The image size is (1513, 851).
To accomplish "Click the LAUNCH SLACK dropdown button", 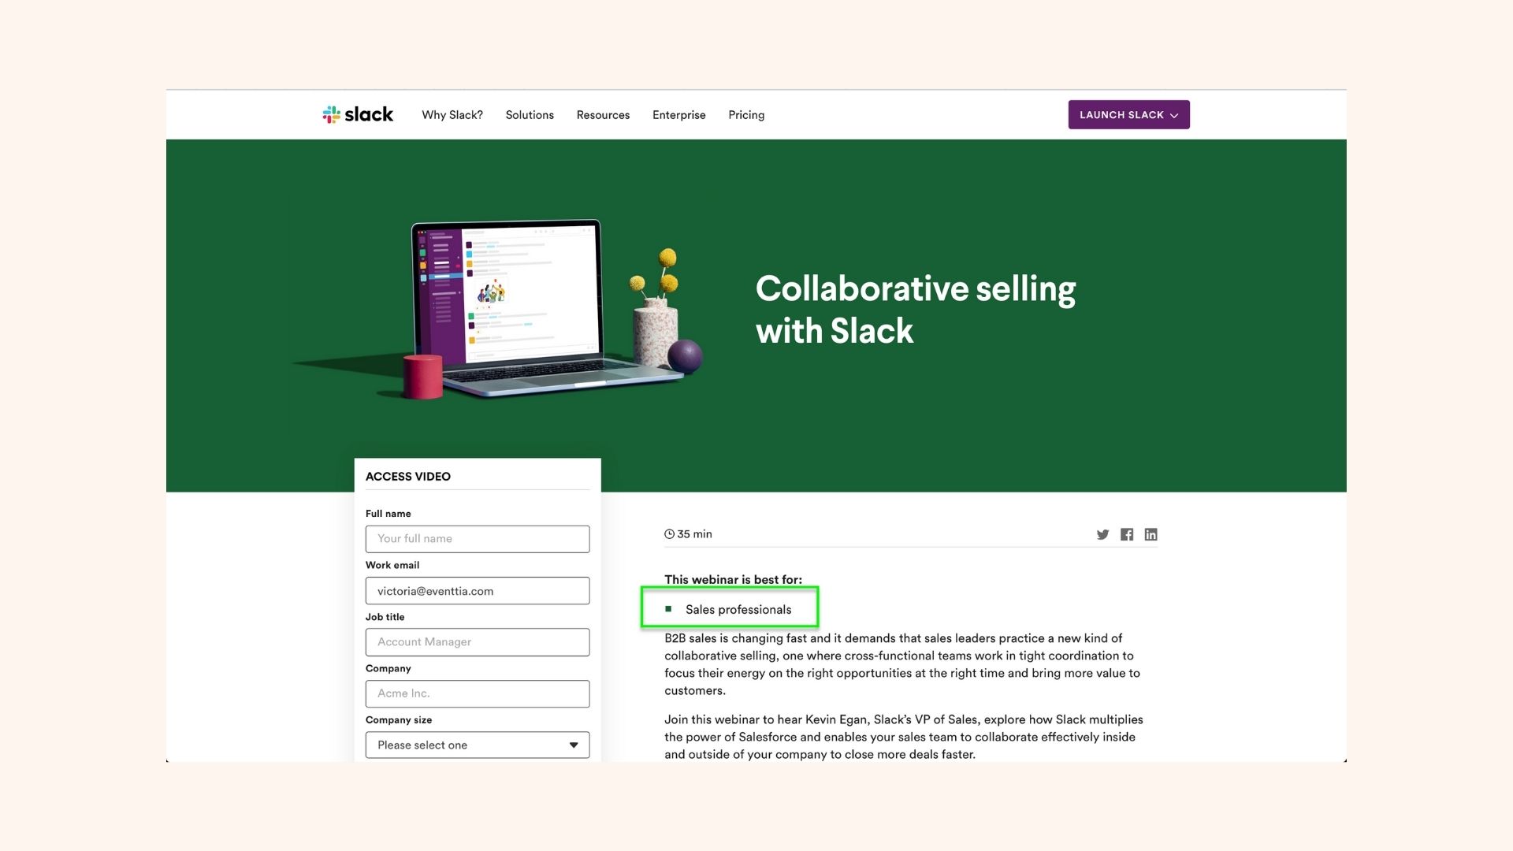I will tap(1128, 114).
